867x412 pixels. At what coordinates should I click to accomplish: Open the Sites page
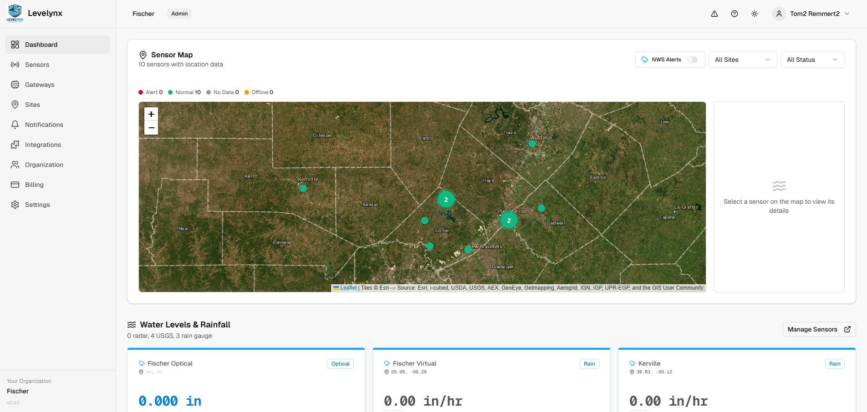[57, 105]
